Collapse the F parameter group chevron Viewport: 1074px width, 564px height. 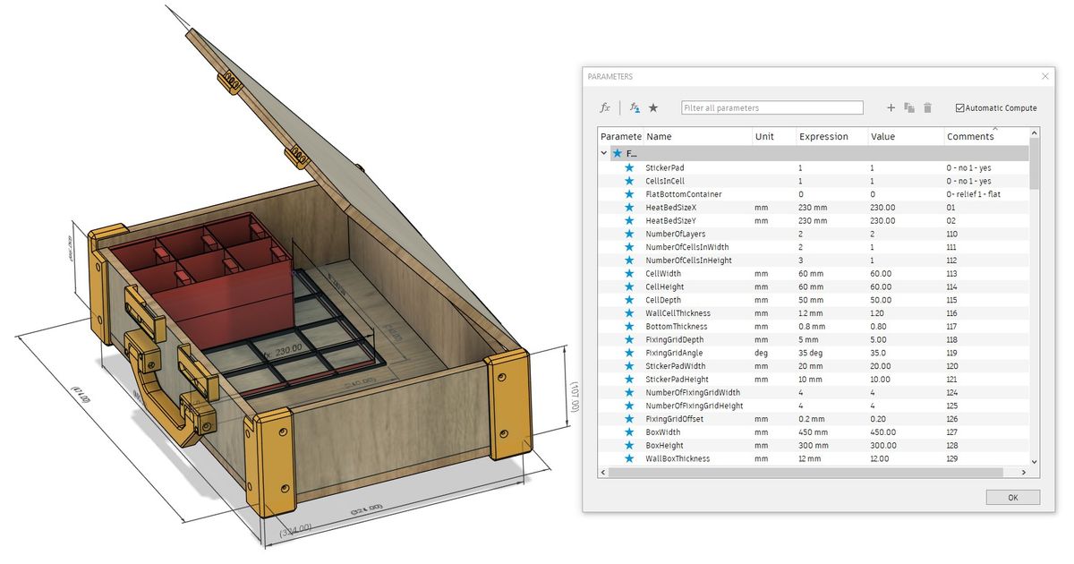604,153
